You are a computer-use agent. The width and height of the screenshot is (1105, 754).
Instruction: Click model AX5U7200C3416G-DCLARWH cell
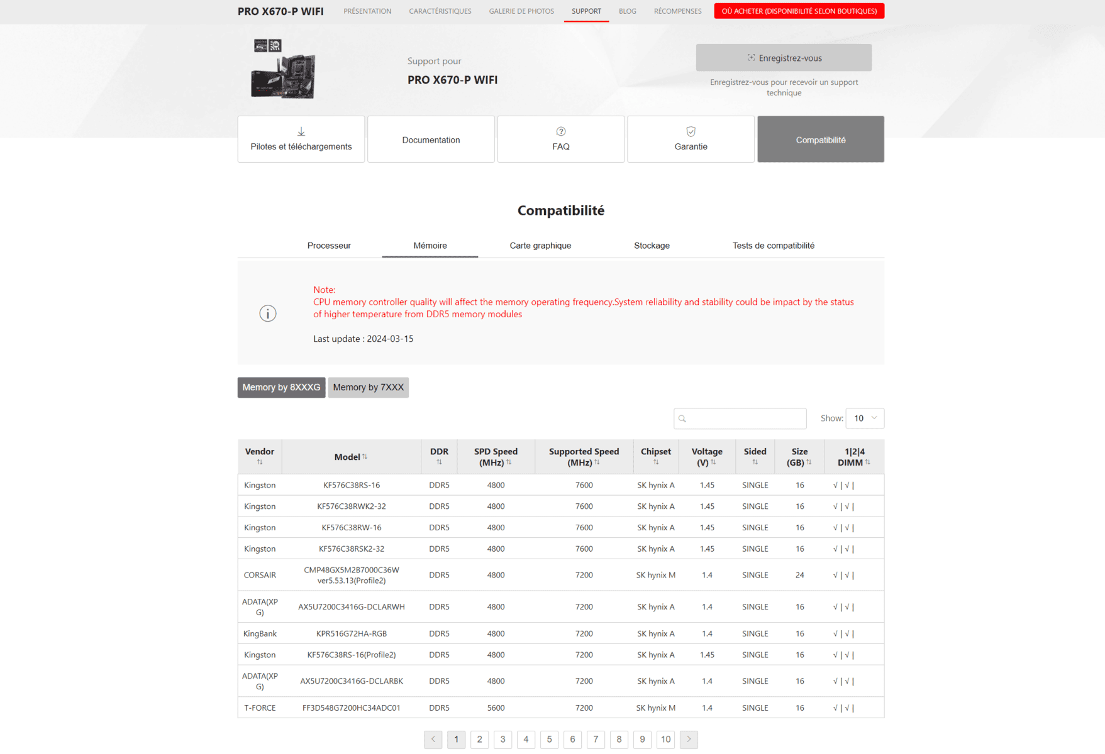tap(352, 607)
